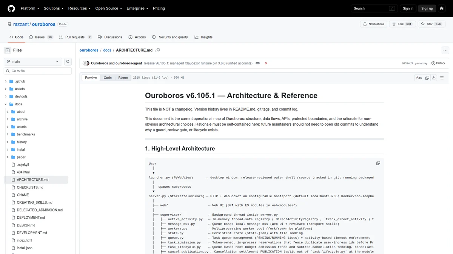The height and width of the screenshot is (254, 453).
Task: Expand the paper folder chevron
Action: tap(8, 157)
